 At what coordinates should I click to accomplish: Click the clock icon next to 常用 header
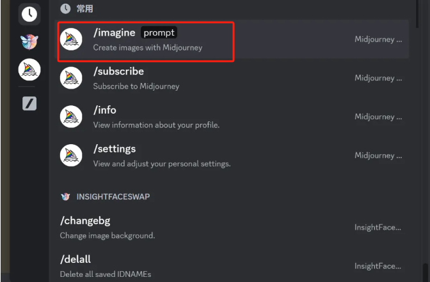pyautogui.click(x=65, y=9)
